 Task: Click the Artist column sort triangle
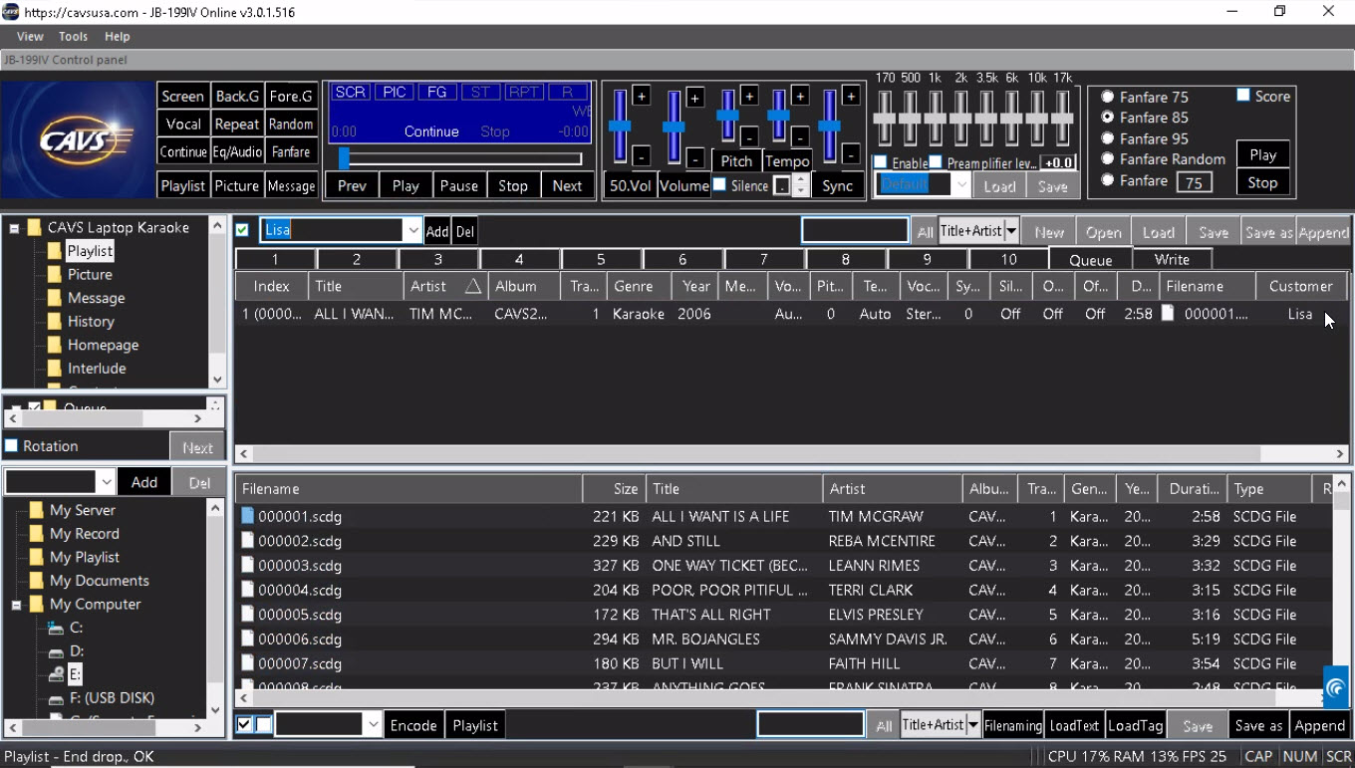point(473,286)
